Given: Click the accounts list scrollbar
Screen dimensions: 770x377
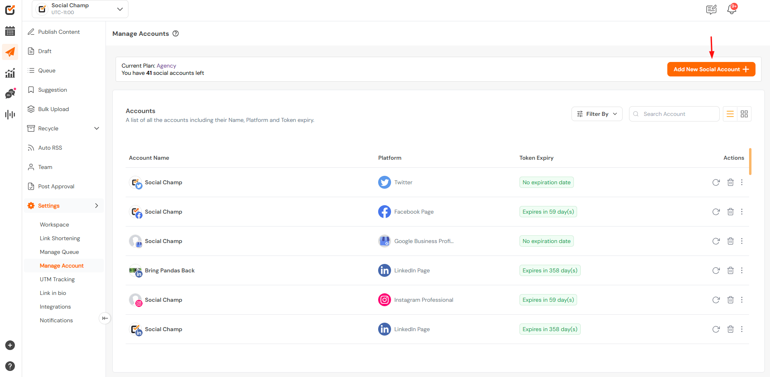Looking at the screenshot, I should coord(750,161).
